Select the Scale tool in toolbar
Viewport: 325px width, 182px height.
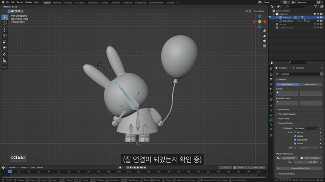tap(5, 42)
